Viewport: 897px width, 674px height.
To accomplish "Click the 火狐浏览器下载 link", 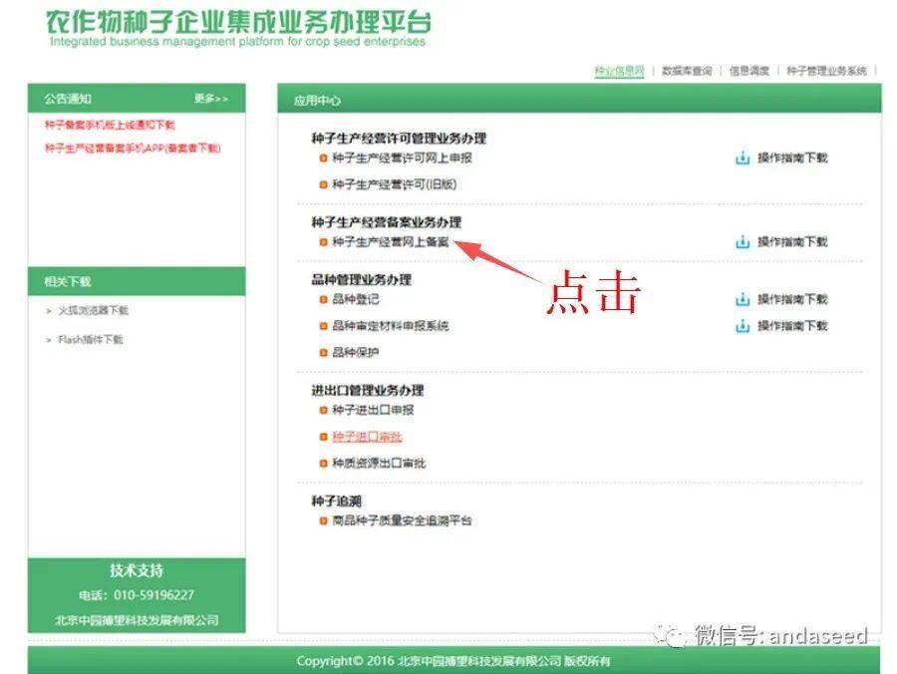I will click(93, 311).
